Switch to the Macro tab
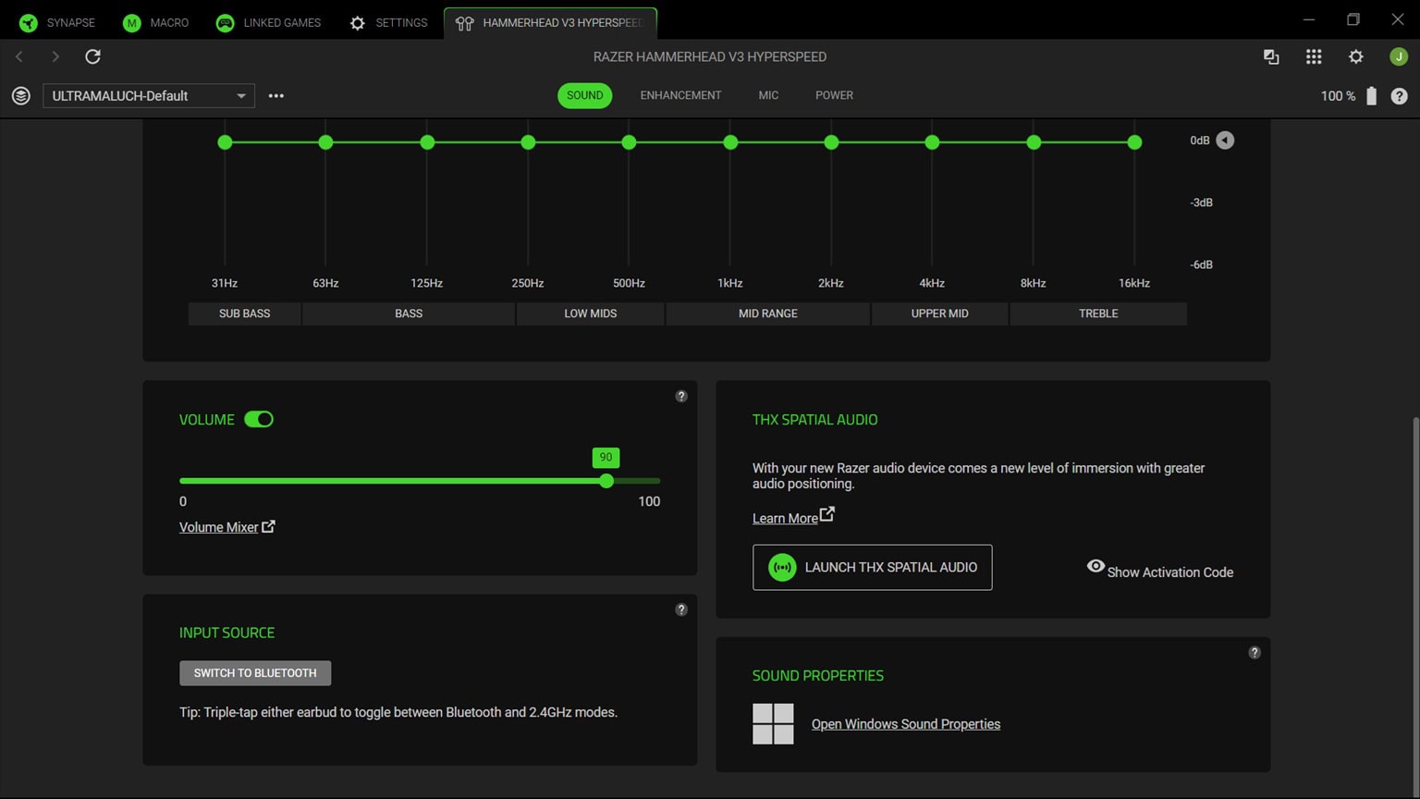This screenshot has width=1420, height=799. tap(155, 22)
